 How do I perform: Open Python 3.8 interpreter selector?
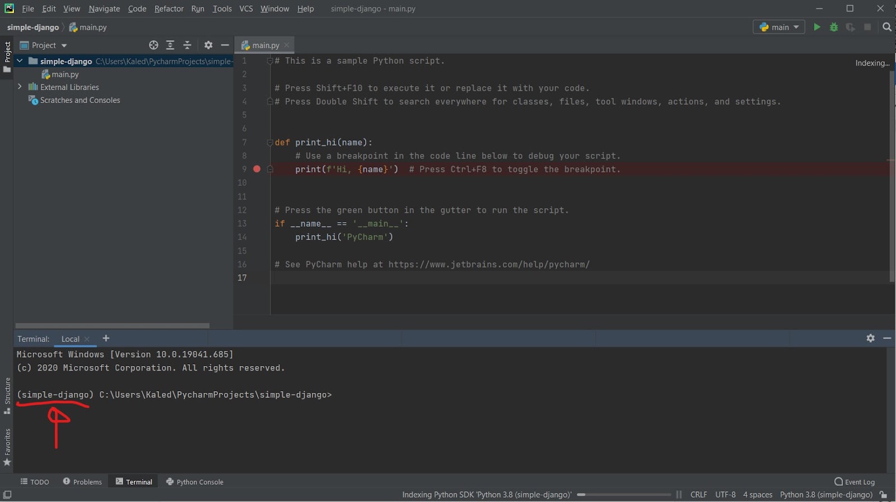(826, 495)
